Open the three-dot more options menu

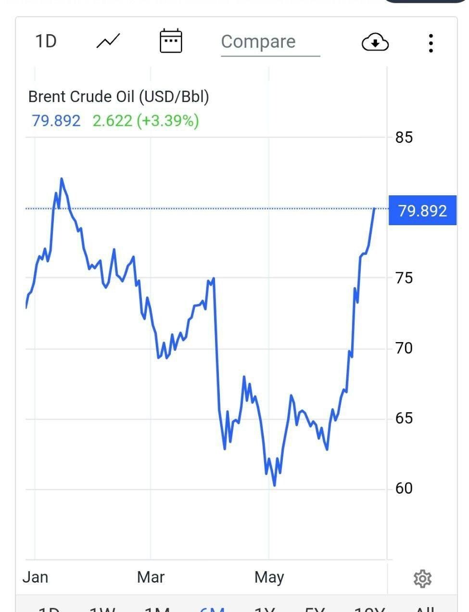click(x=431, y=43)
